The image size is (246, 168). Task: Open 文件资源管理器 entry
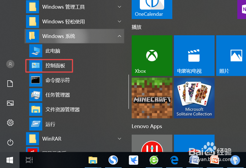(75, 109)
